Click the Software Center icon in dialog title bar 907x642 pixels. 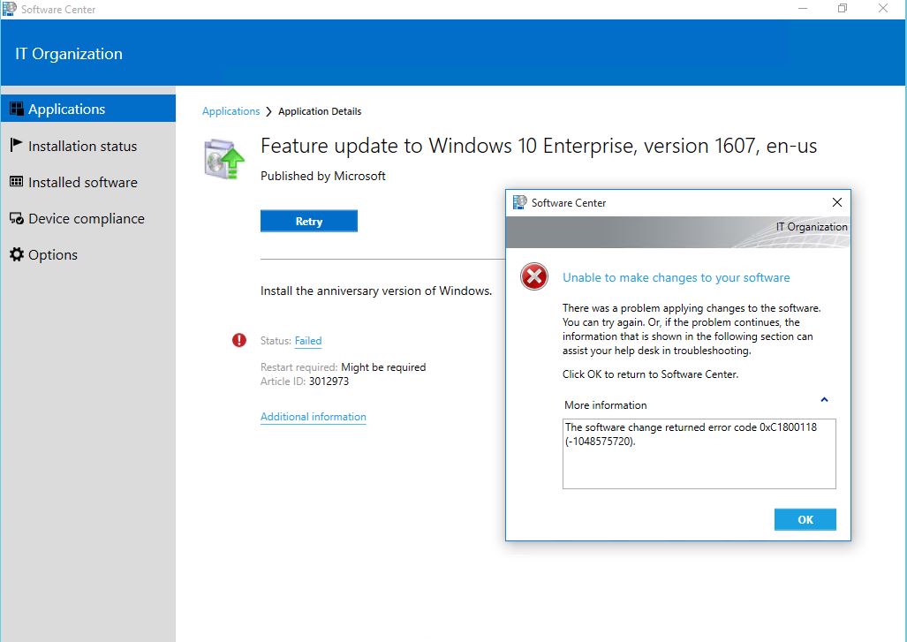pyautogui.click(x=519, y=202)
